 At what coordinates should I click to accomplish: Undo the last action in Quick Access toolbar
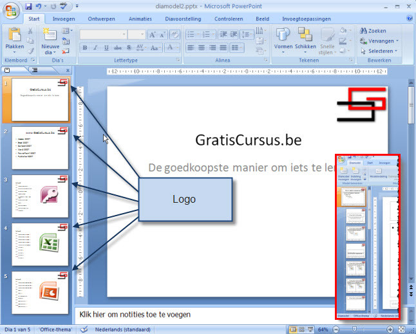[39, 6]
